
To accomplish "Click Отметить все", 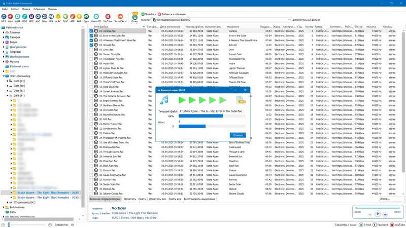I will [157, 199].
